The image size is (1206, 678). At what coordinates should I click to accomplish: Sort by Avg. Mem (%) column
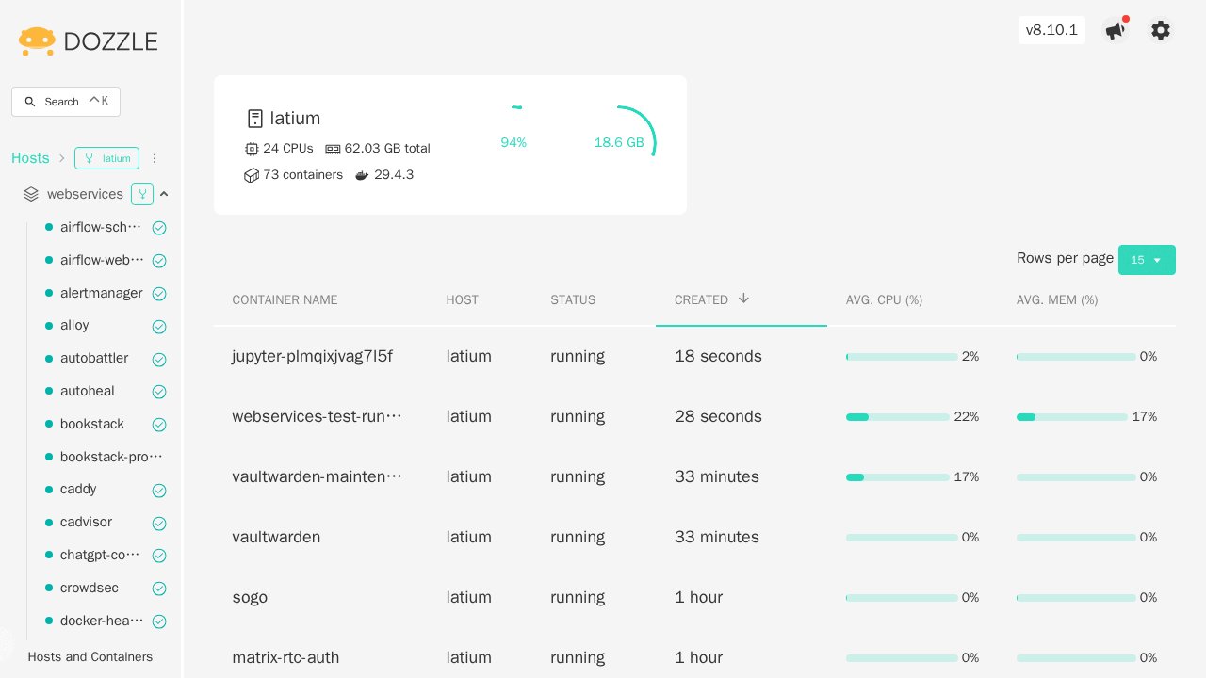(1057, 299)
